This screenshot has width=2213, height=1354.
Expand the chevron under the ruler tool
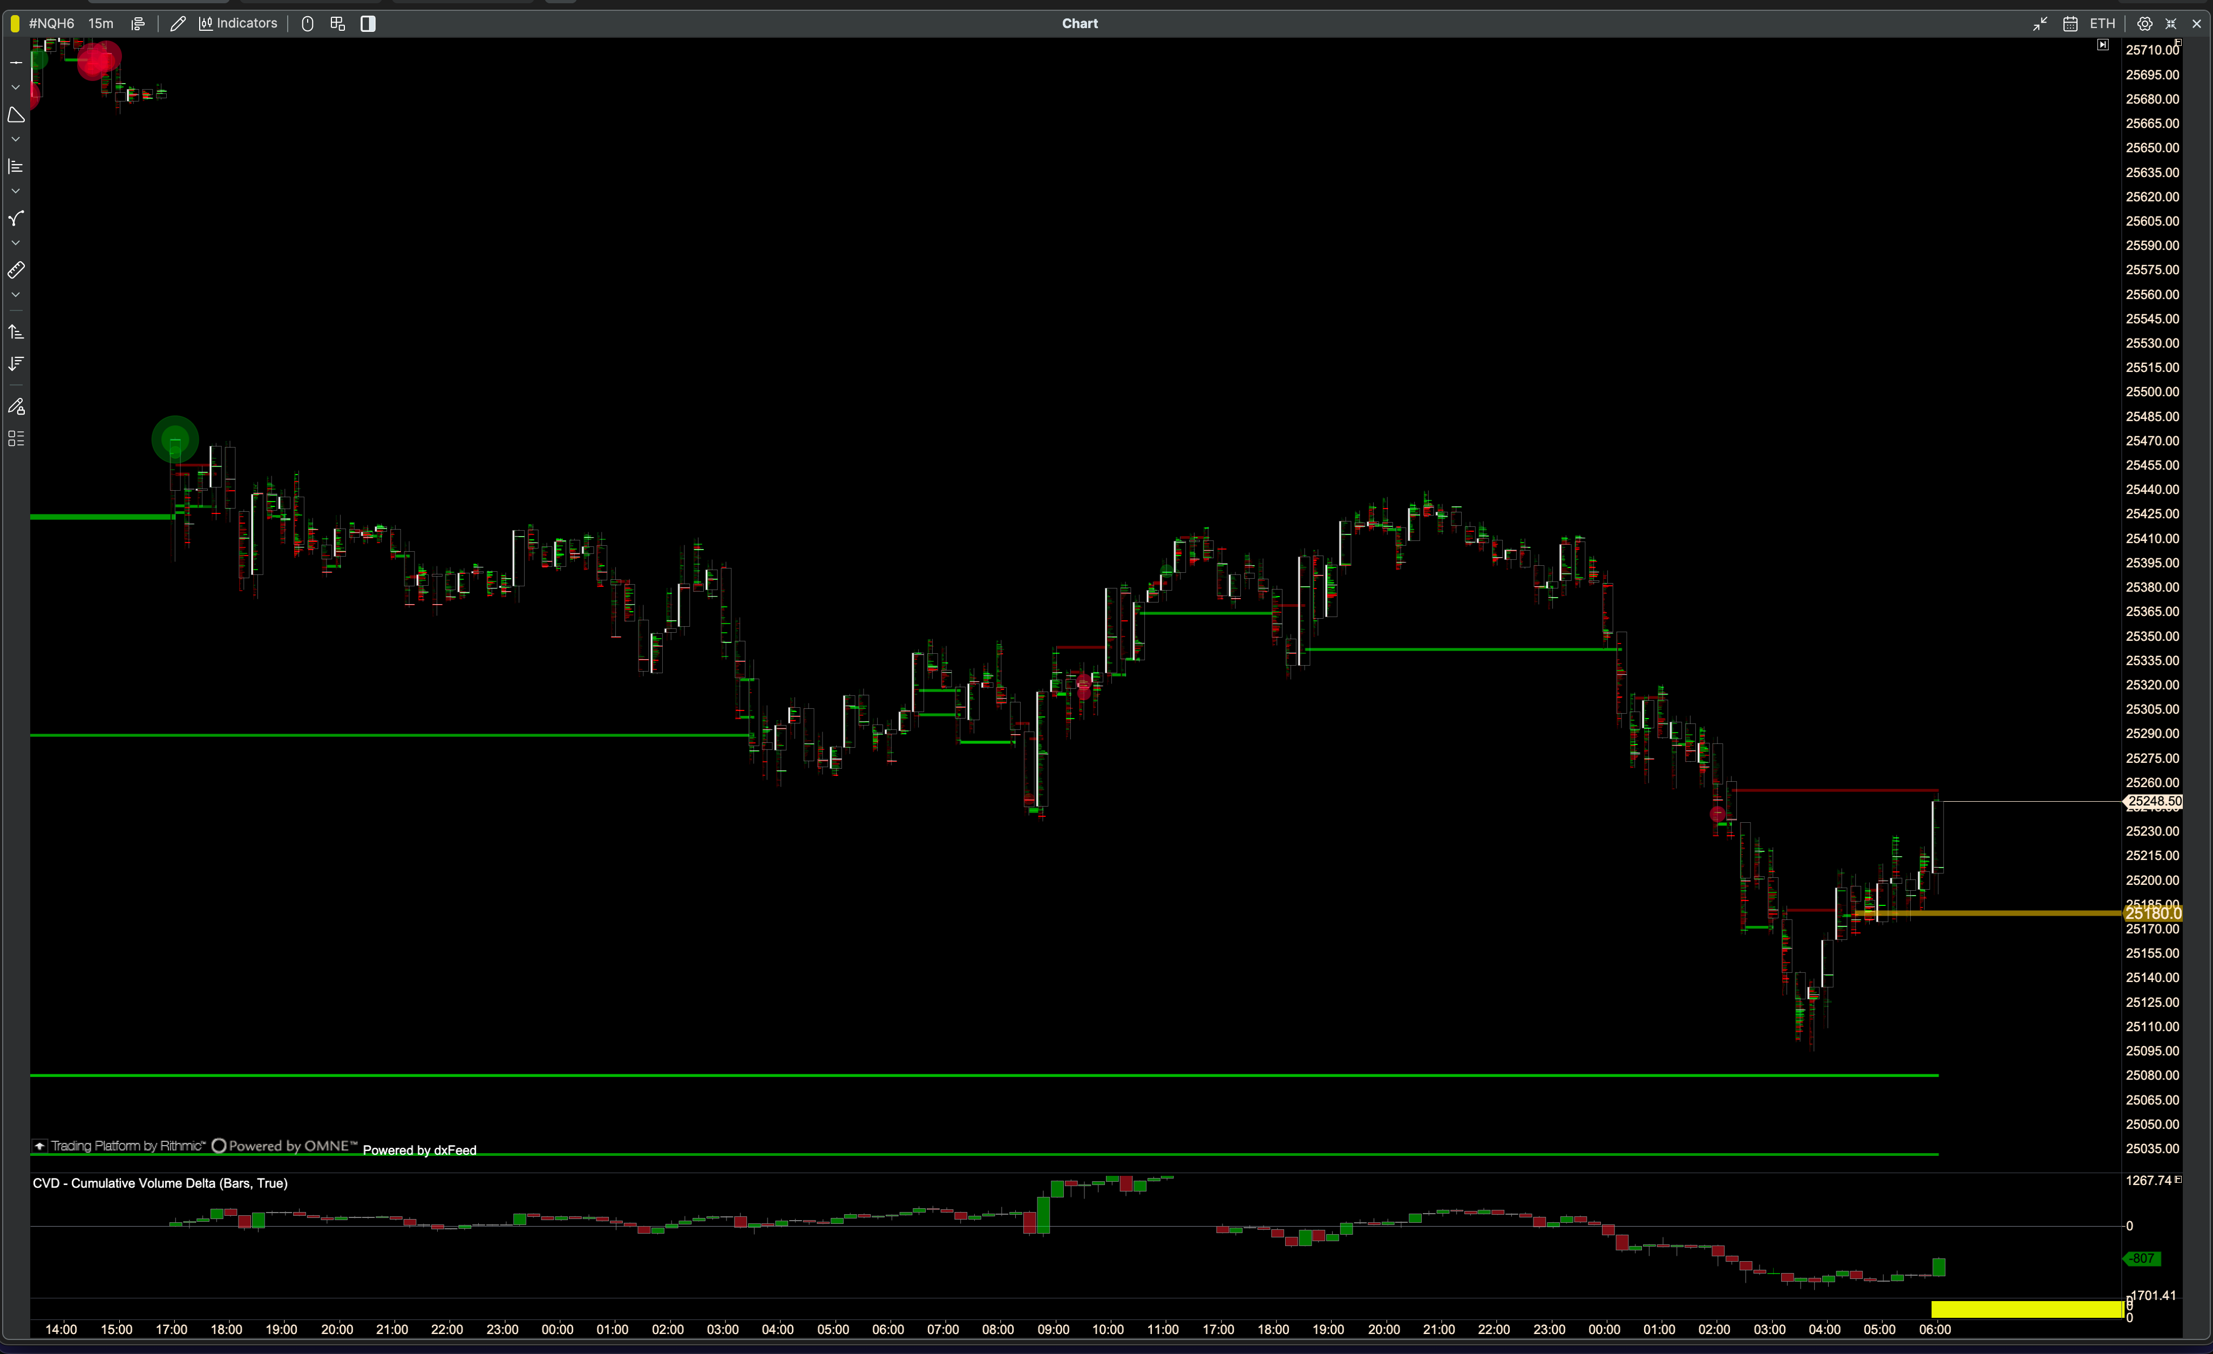pyautogui.click(x=15, y=295)
